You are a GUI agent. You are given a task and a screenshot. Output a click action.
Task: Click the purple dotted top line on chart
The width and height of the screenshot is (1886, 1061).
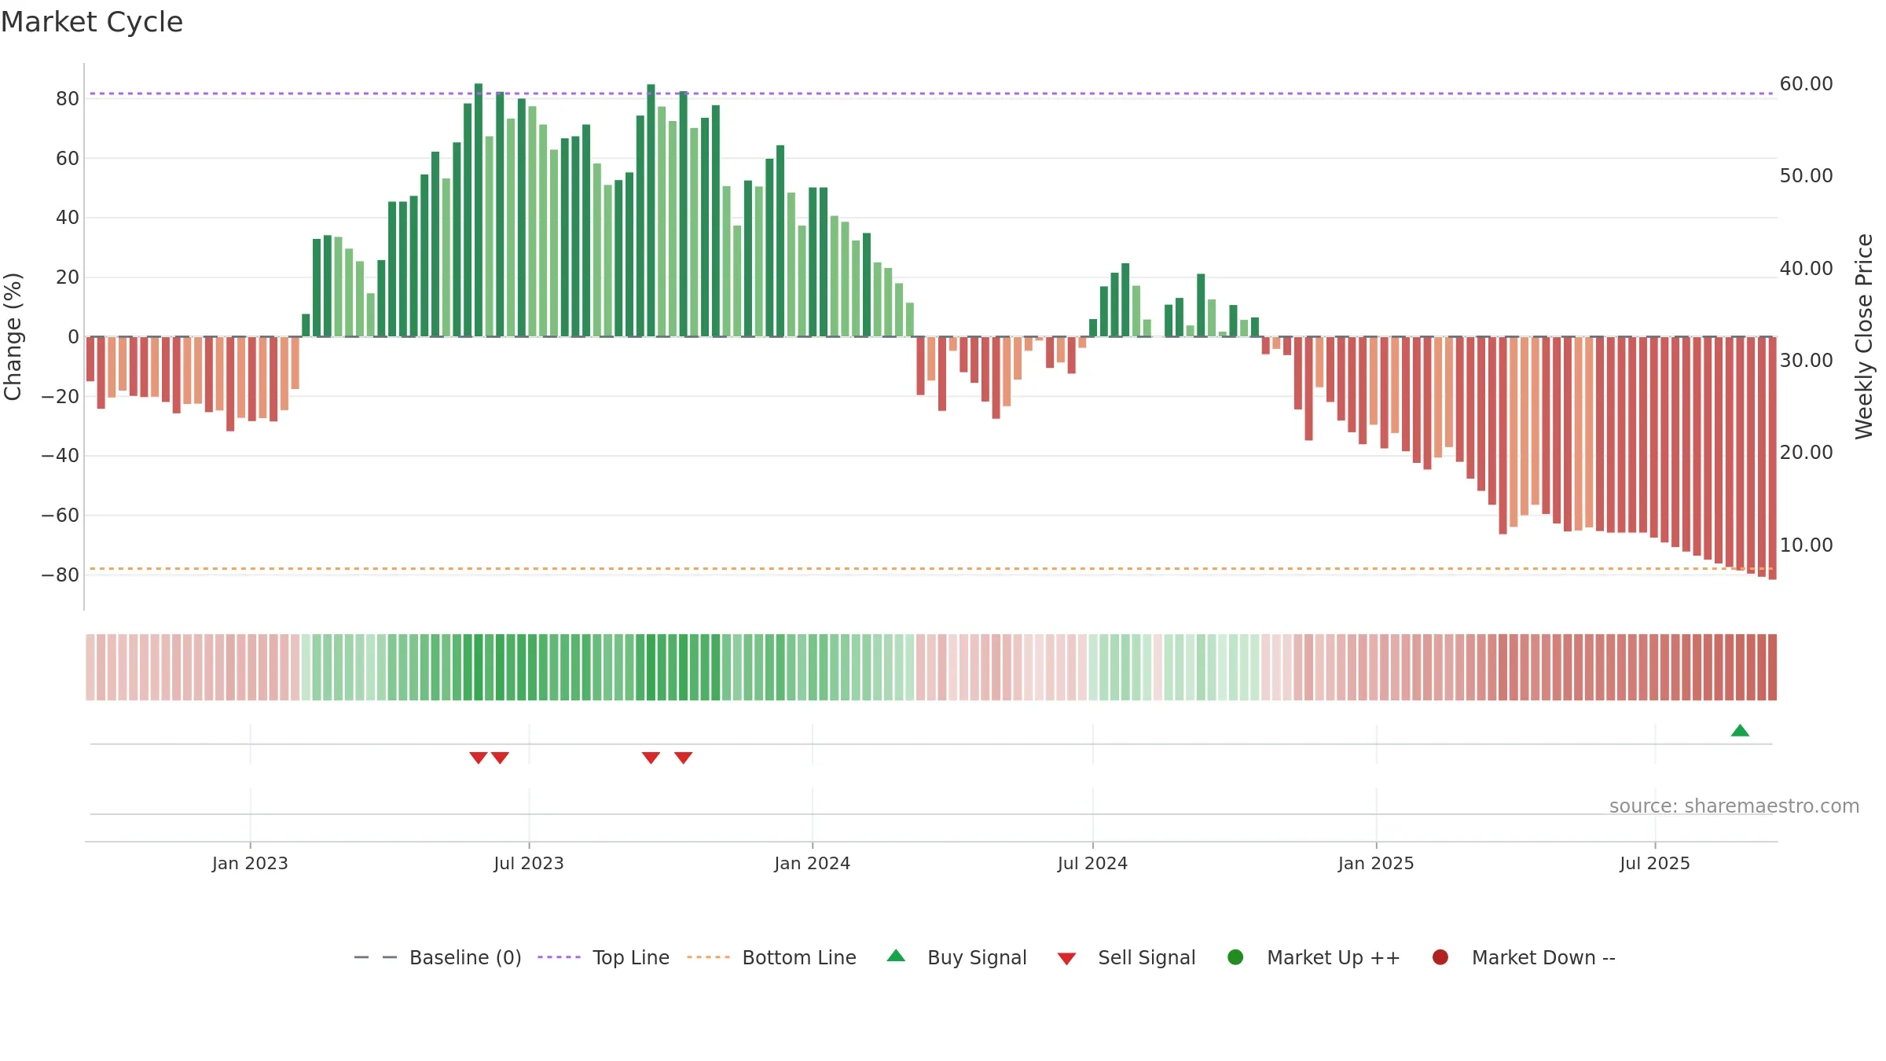click(x=931, y=94)
